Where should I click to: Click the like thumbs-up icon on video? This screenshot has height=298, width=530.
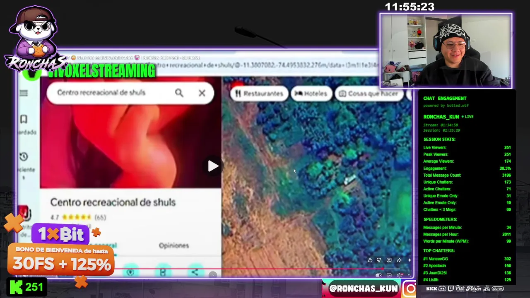(x=370, y=260)
